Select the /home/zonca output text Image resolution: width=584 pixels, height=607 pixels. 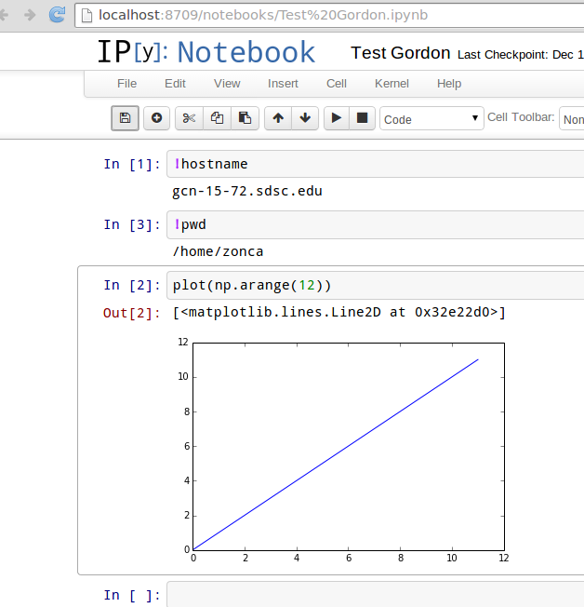pyautogui.click(x=218, y=251)
